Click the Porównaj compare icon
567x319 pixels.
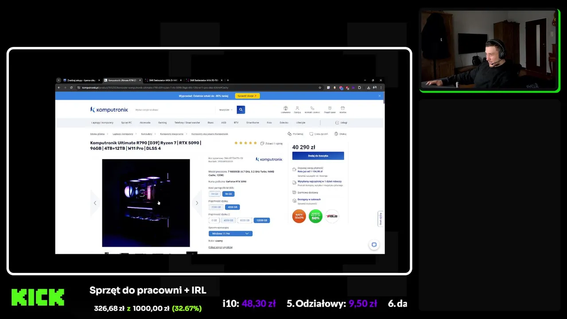pyautogui.click(x=295, y=134)
